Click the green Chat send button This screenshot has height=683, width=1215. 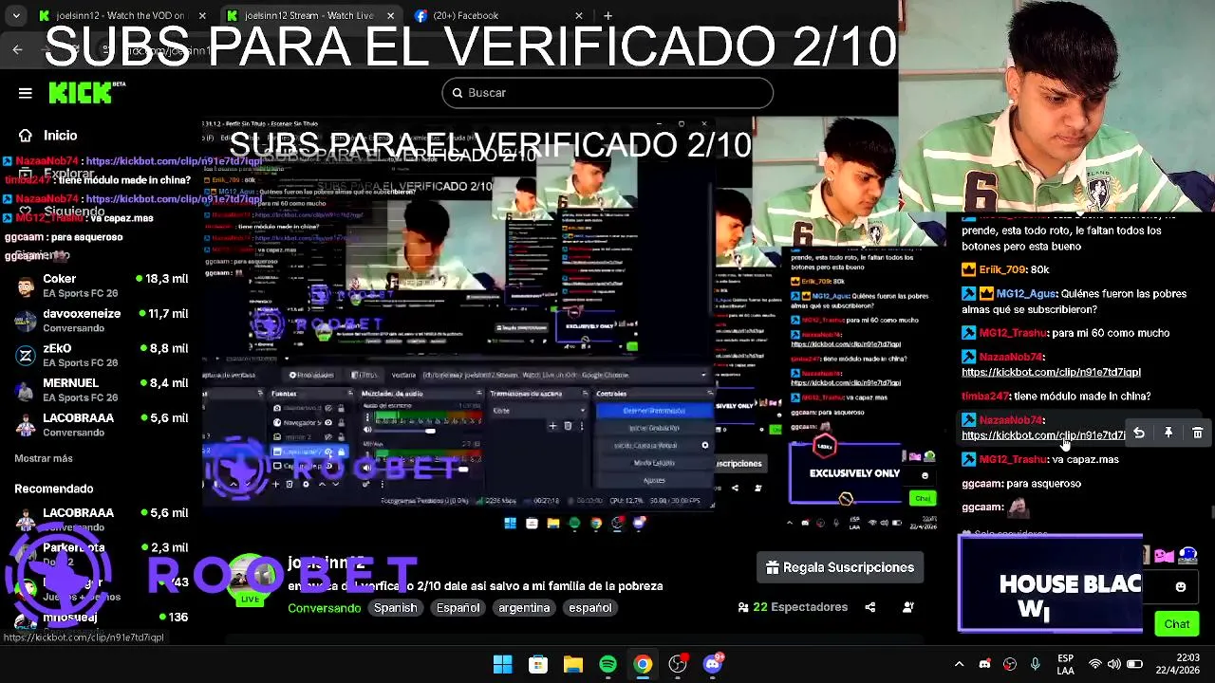1177,624
